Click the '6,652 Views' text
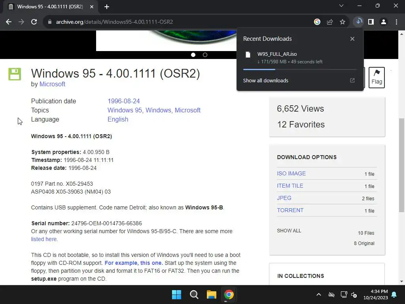Viewport: 405px width, 304px height. [x=301, y=108]
